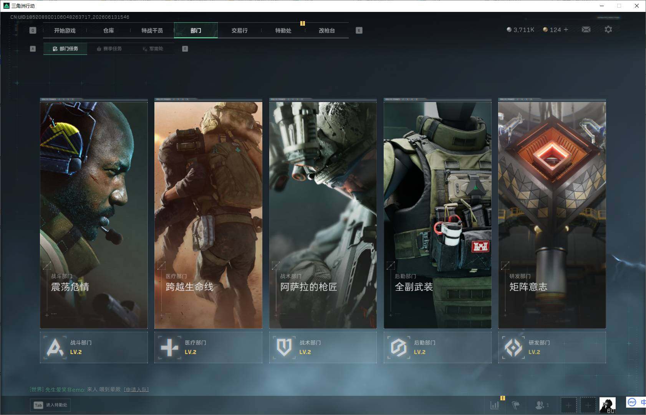The image size is (646, 415).
Task: Open the 赛季任务 sub-tab
Action: [x=109, y=49]
